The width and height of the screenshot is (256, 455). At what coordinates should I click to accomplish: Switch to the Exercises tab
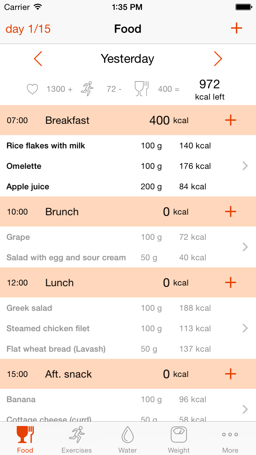coord(76,439)
